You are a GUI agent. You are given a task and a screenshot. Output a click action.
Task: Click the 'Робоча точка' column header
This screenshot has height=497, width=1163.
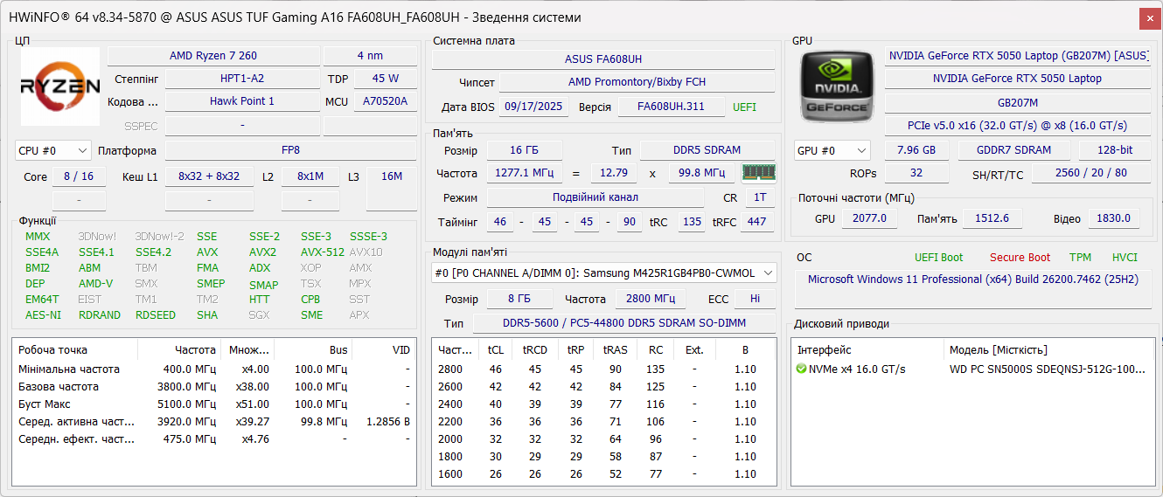53,350
